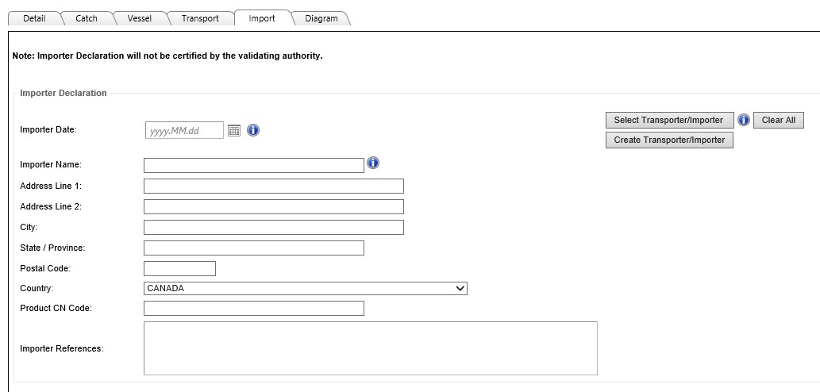Open the Transport tab
Viewport: 820px width, 392px height.
[200, 18]
